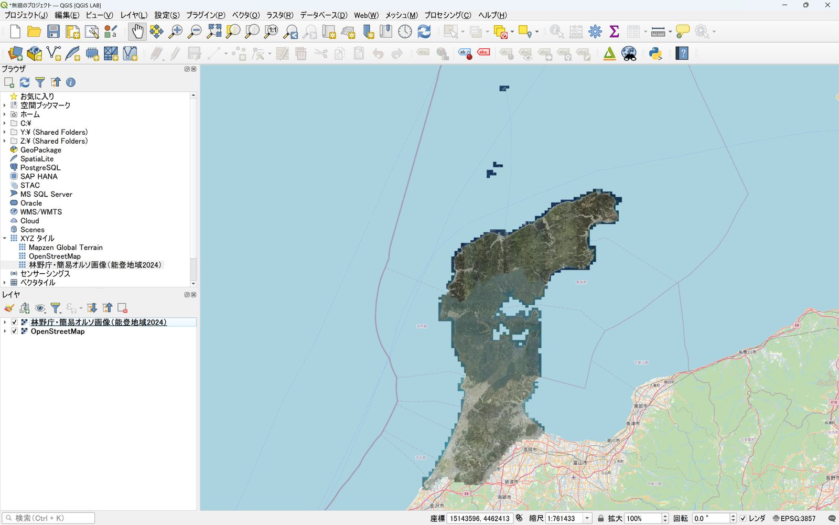Select the PostgreSQL browser entry
Image resolution: width=839 pixels, height=525 pixels.
(x=40, y=167)
